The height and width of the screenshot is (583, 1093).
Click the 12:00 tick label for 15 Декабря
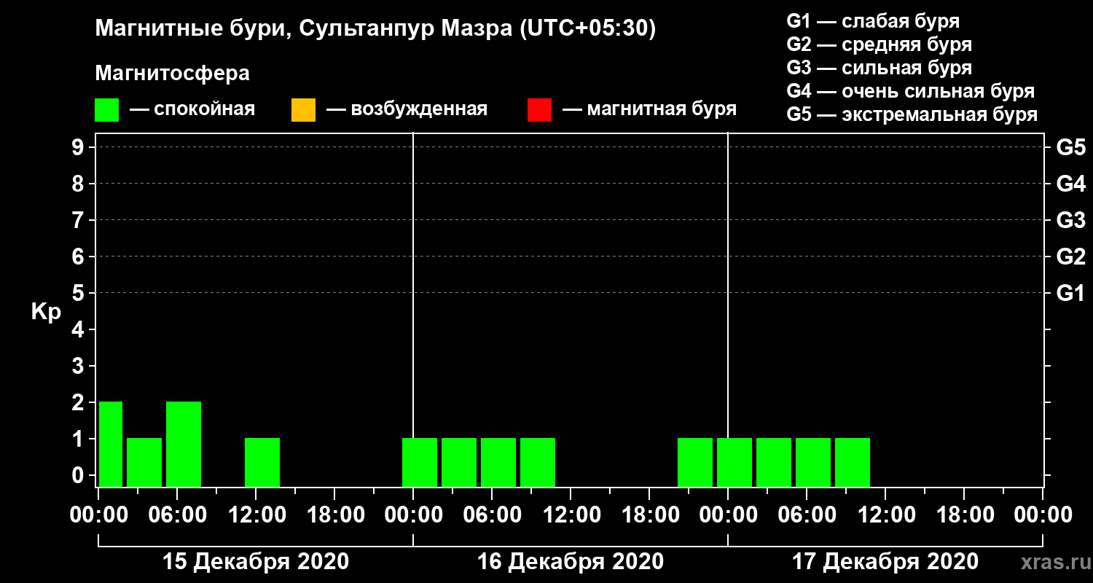(256, 514)
